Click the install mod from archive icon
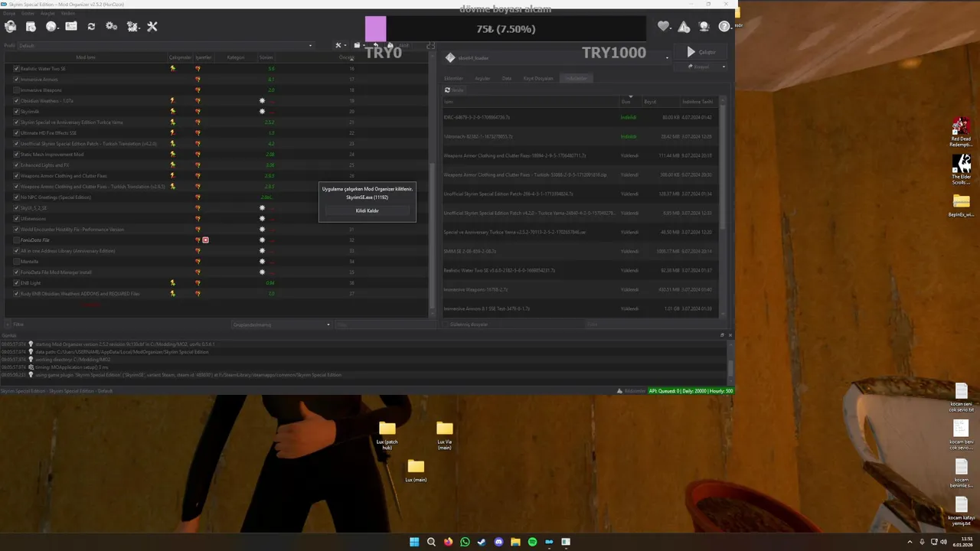The width and height of the screenshot is (980, 551). click(x=31, y=27)
